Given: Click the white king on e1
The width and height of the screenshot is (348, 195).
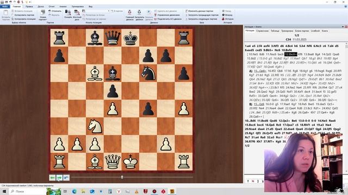Looking at the screenshot, I should (130, 162).
